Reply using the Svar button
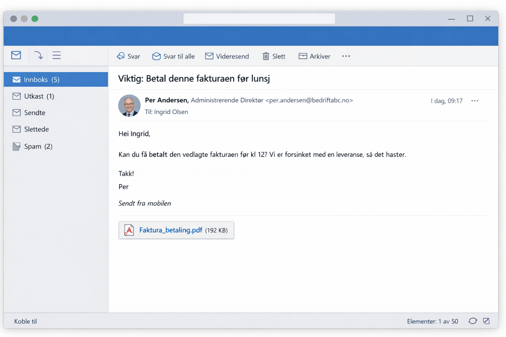Image resolution: width=506 pixels, height=337 pixels. click(x=128, y=56)
